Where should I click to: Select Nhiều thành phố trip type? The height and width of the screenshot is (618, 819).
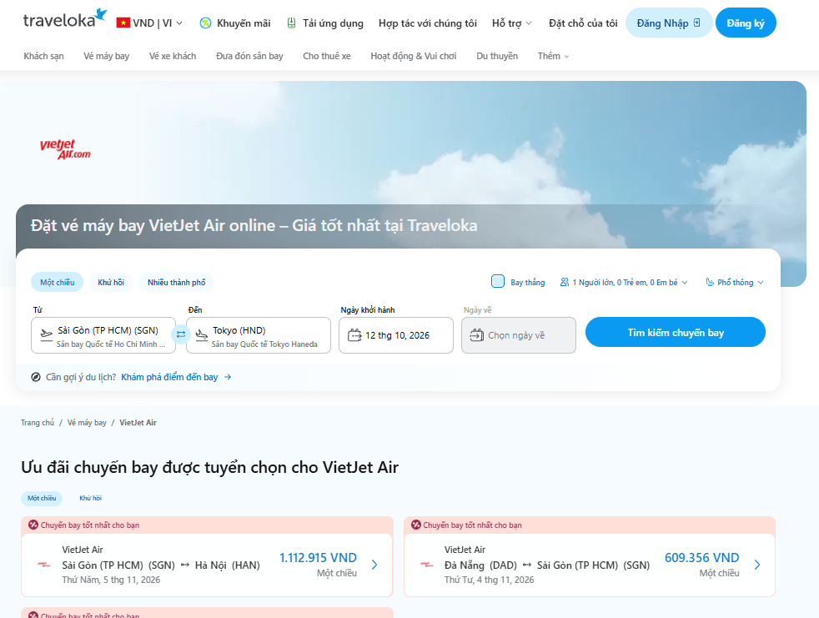tap(177, 282)
